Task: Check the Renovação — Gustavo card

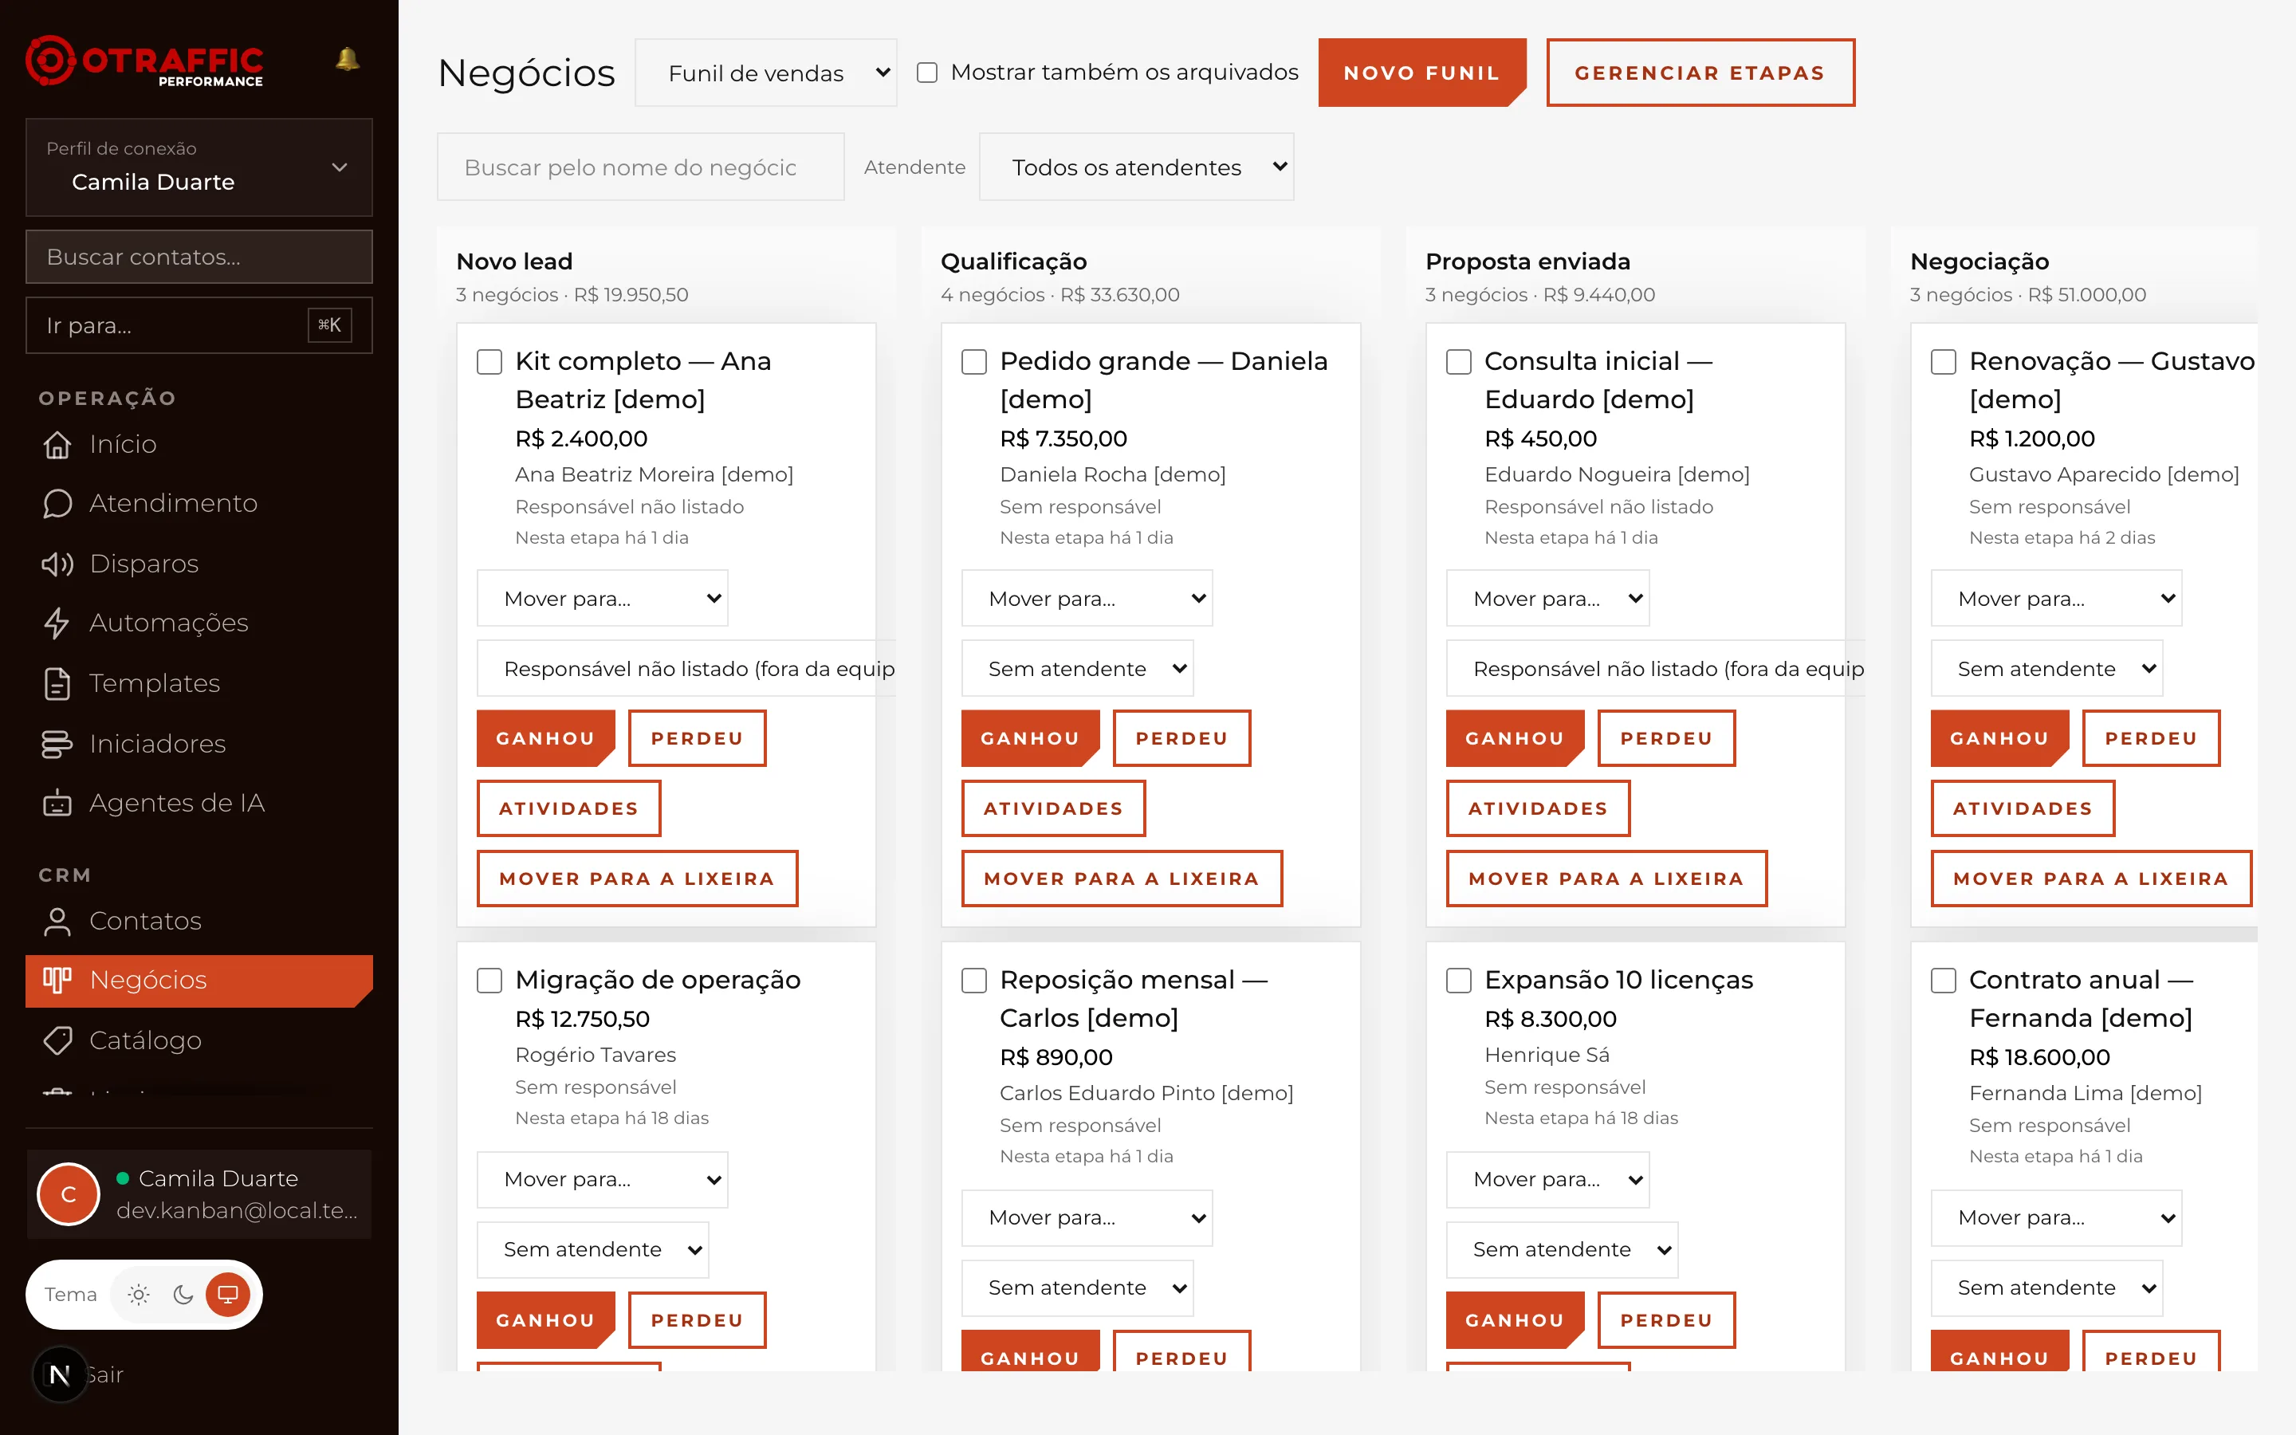Action: [x=1943, y=362]
